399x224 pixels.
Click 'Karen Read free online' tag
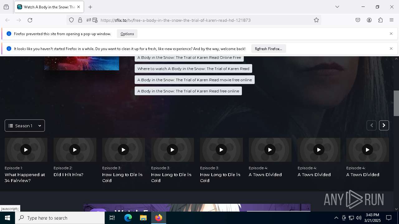pyautogui.click(x=188, y=91)
